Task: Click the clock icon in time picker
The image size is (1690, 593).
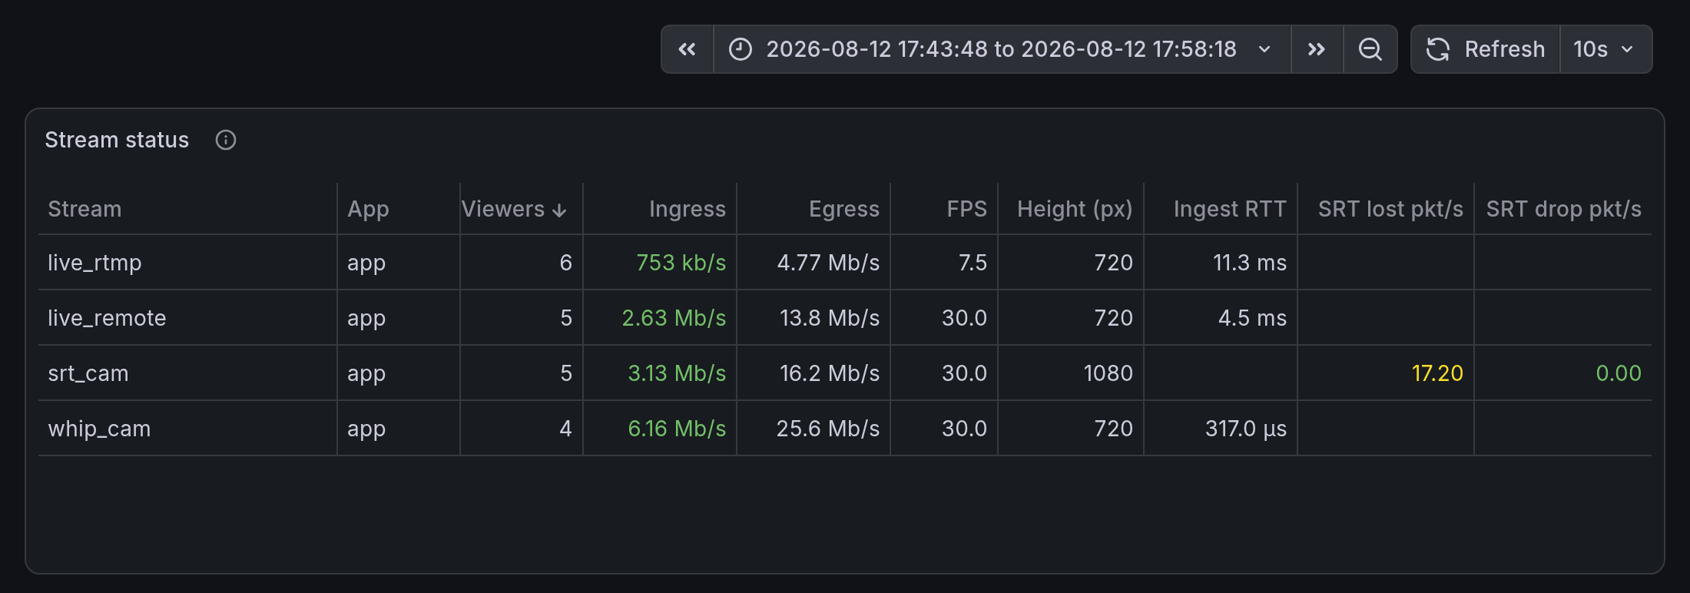Action: click(741, 49)
